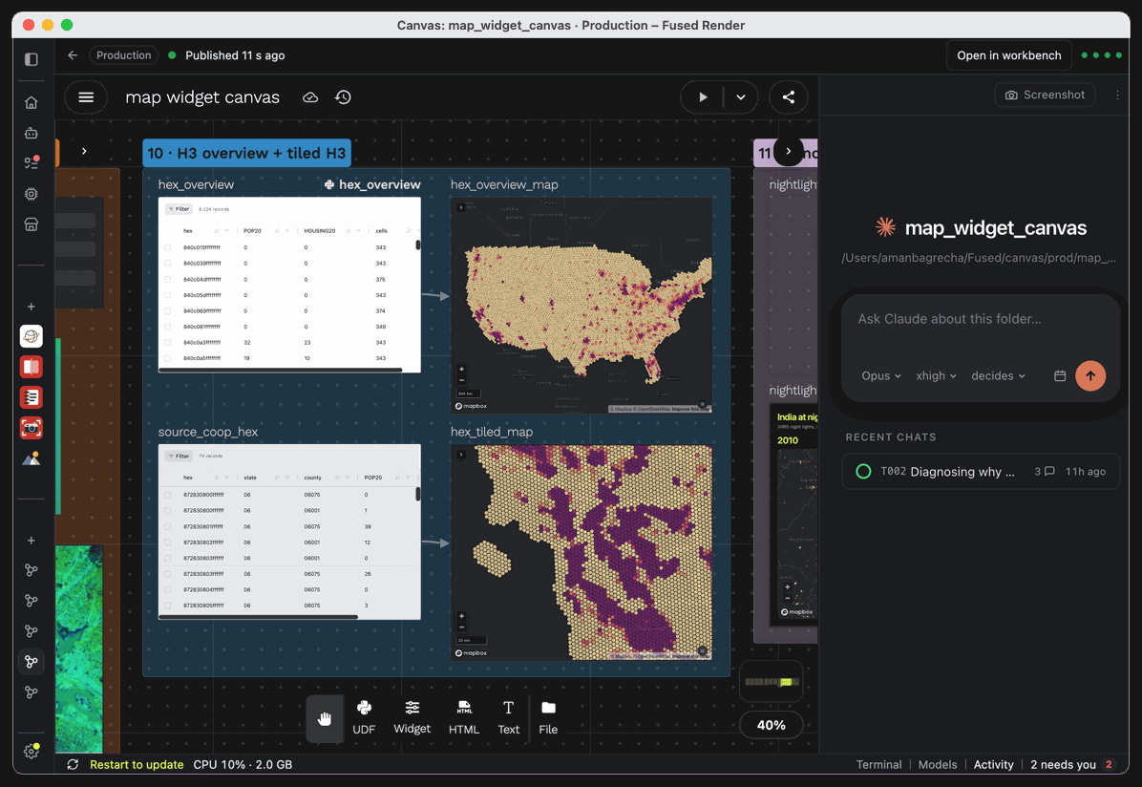This screenshot has width=1142, height=787.
Task: Open the storefront icon in sidebar
Action: tap(32, 224)
